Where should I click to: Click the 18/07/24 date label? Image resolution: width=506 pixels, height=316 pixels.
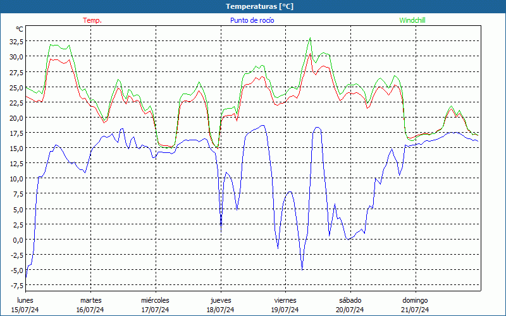[x=221, y=310]
